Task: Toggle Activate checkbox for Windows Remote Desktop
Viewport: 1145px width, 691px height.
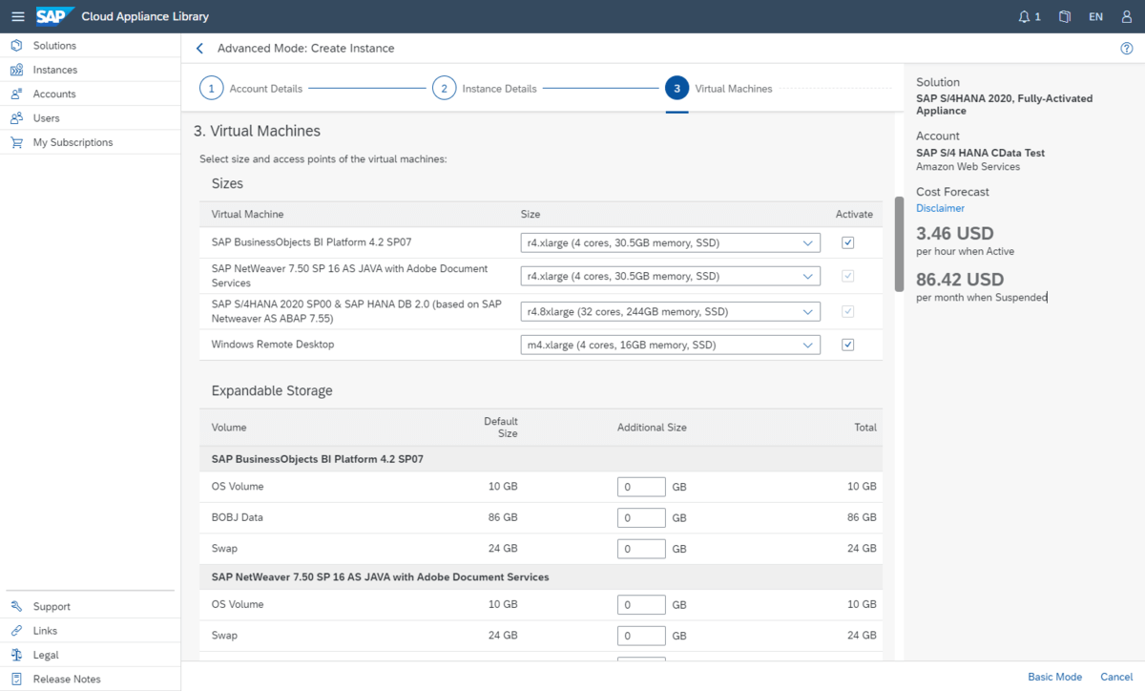Action: [x=847, y=345]
